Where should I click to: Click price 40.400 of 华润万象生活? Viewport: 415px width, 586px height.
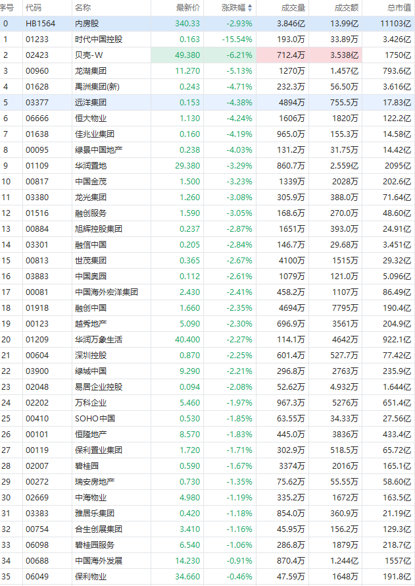[x=187, y=339]
